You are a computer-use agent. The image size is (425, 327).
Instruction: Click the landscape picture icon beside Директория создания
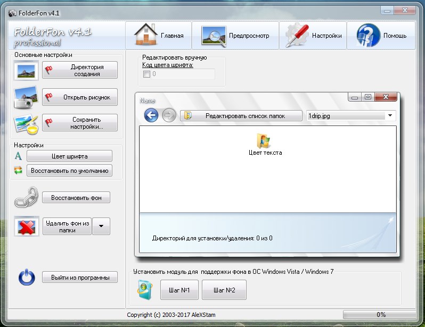pos(26,71)
